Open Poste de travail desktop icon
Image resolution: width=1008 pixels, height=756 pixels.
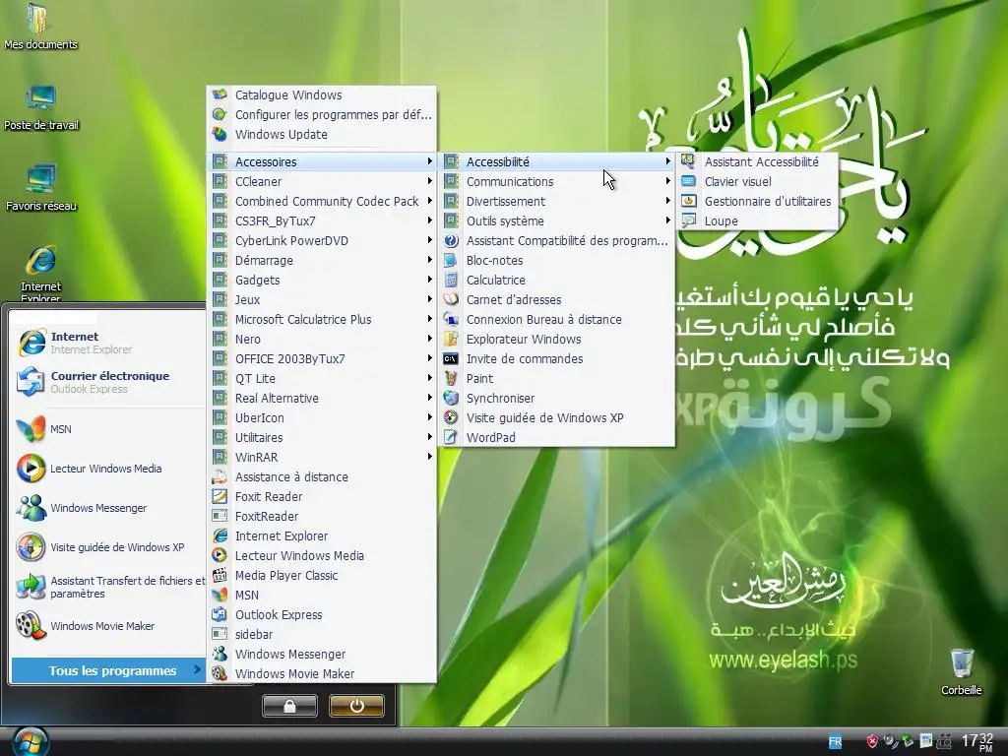click(x=41, y=108)
